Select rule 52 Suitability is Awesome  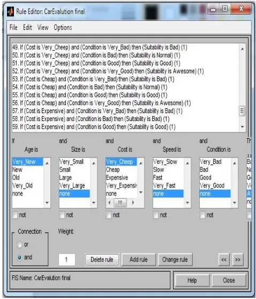pyautogui.click(x=108, y=71)
